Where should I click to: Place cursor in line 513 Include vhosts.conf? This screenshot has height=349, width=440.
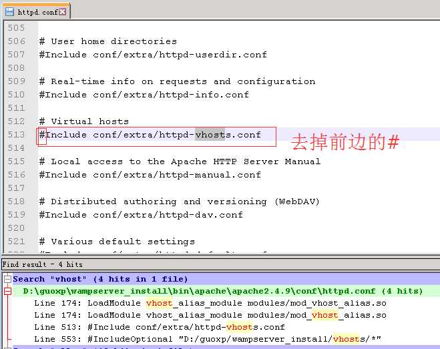click(150, 135)
